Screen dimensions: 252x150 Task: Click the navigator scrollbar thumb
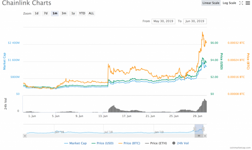[199, 136]
